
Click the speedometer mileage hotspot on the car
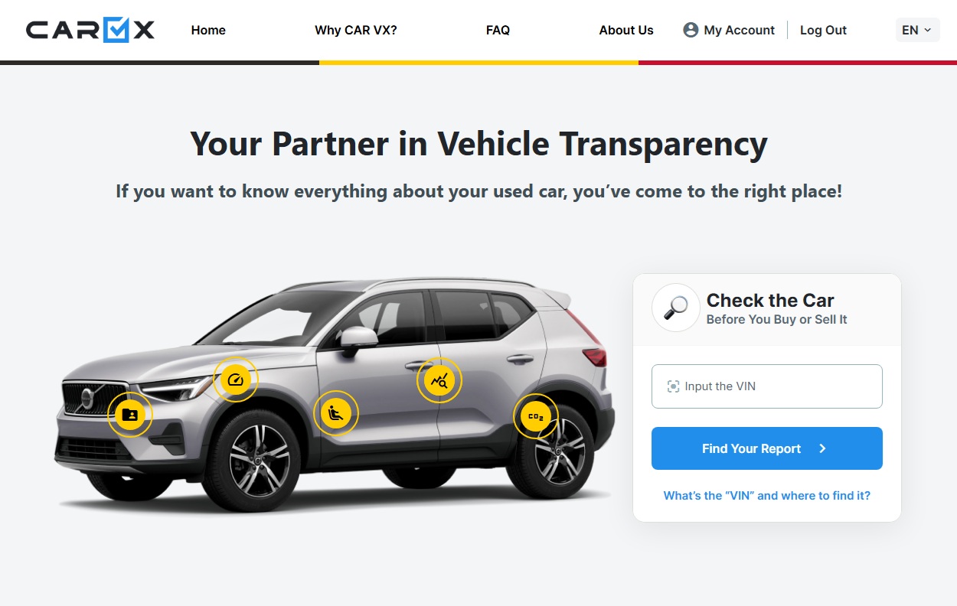click(236, 380)
